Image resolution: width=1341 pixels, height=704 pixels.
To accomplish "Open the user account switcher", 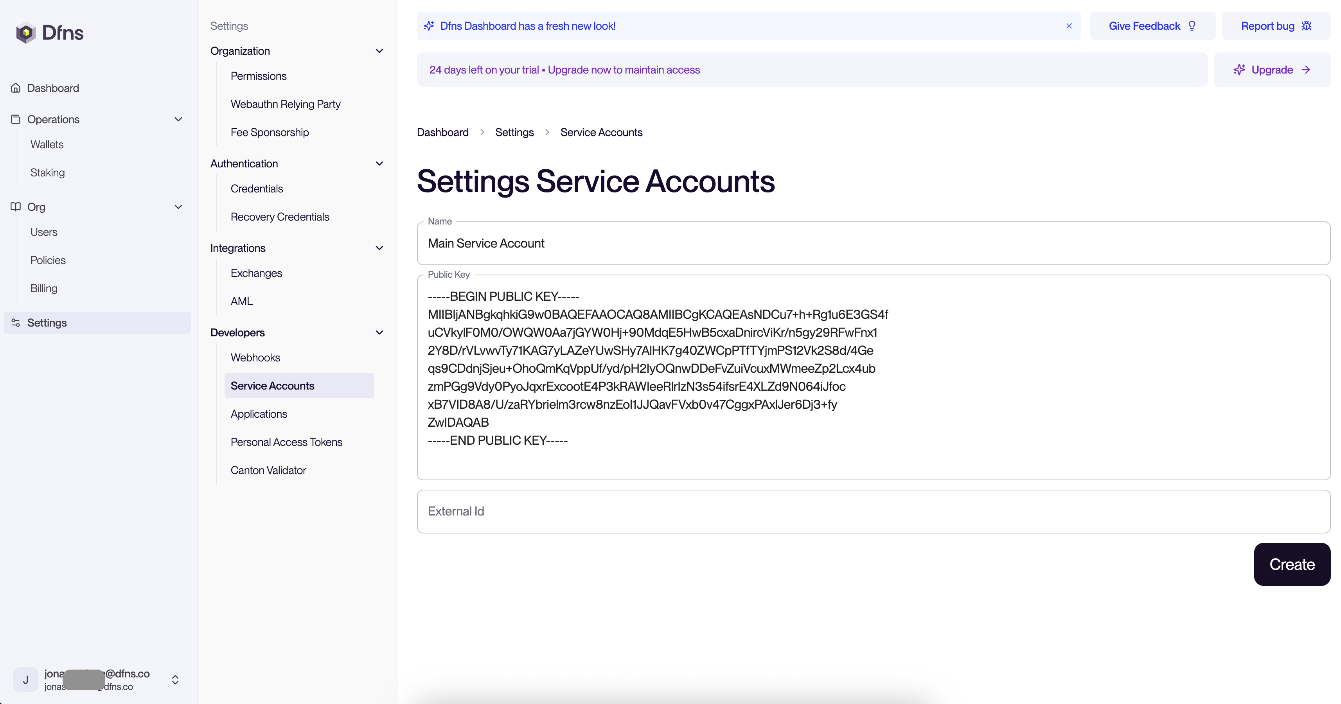I will [175, 679].
